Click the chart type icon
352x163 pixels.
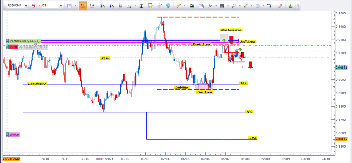(x=70, y=6)
